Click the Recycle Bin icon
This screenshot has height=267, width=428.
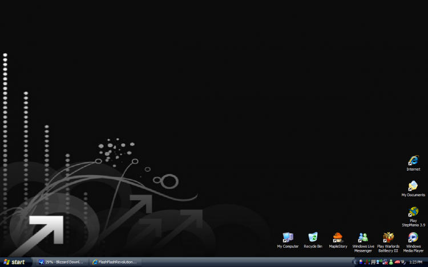click(x=313, y=238)
